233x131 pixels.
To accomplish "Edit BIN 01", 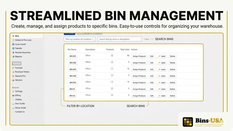I will click(152, 89).
